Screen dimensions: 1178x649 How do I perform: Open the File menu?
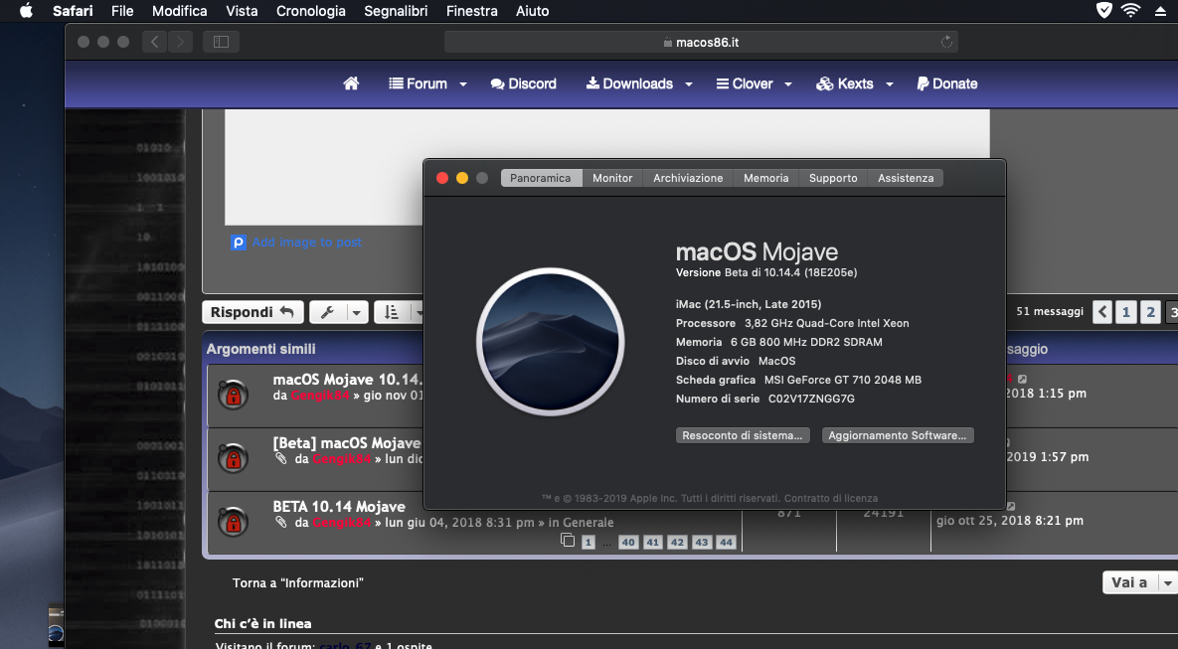tap(122, 11)
